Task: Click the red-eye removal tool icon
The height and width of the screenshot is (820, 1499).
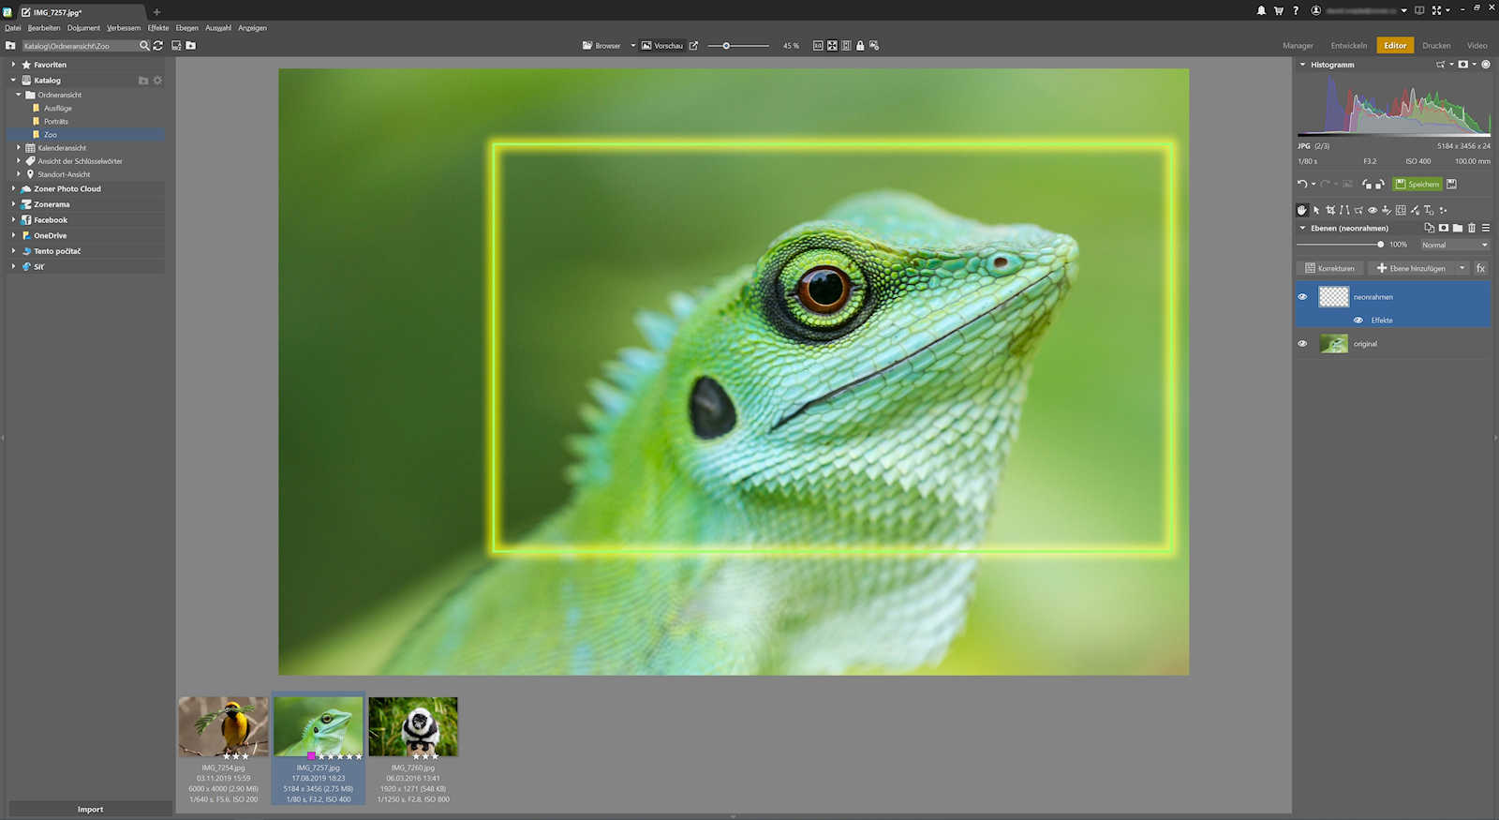Action: click(1373, 211)
